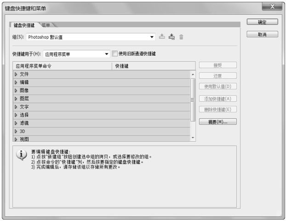This screenshot has width=286, height=221.
Task: Open the 快捷键用于 应用程序菜单 dropdown
Action: tap(107, 54)
